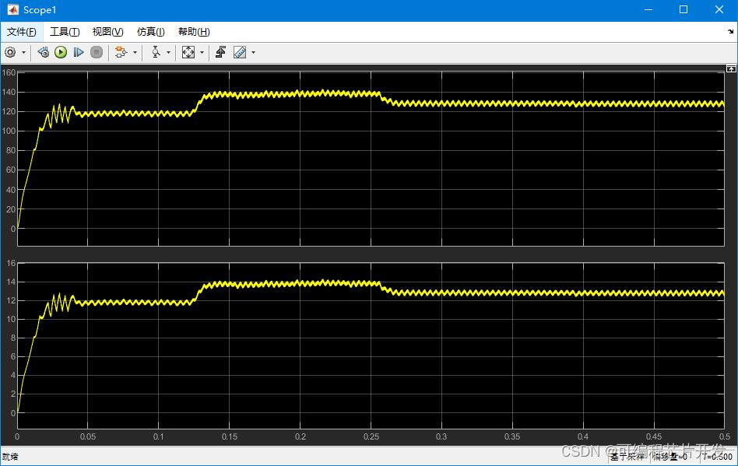738x466 pixels.
Task: Click the step back simulation icon
Action: point(43,52)
